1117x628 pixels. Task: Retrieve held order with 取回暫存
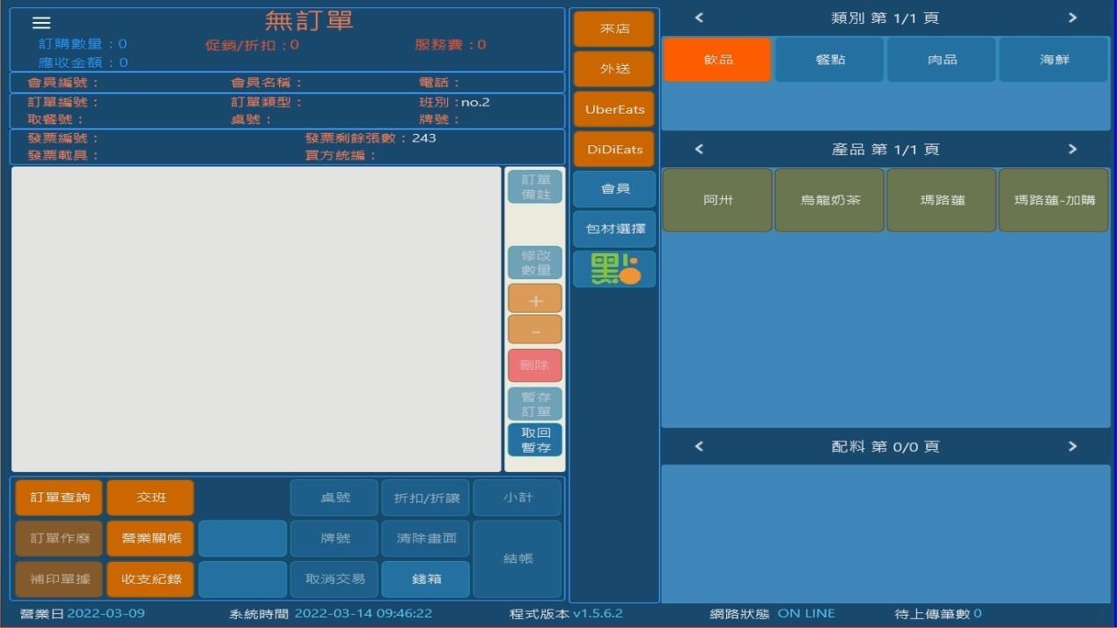pos(533,440)
